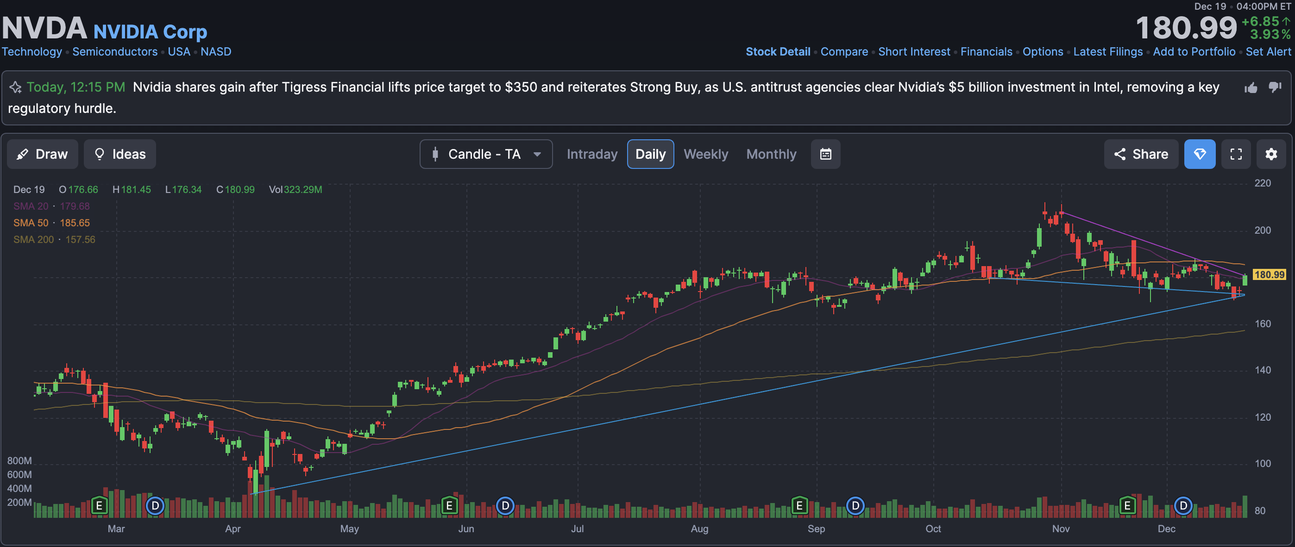Click the earnings E marker near September

tap(799, 505)
